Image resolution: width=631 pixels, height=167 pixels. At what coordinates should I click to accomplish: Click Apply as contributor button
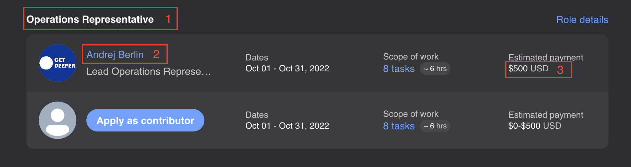(x=145, y=120)
